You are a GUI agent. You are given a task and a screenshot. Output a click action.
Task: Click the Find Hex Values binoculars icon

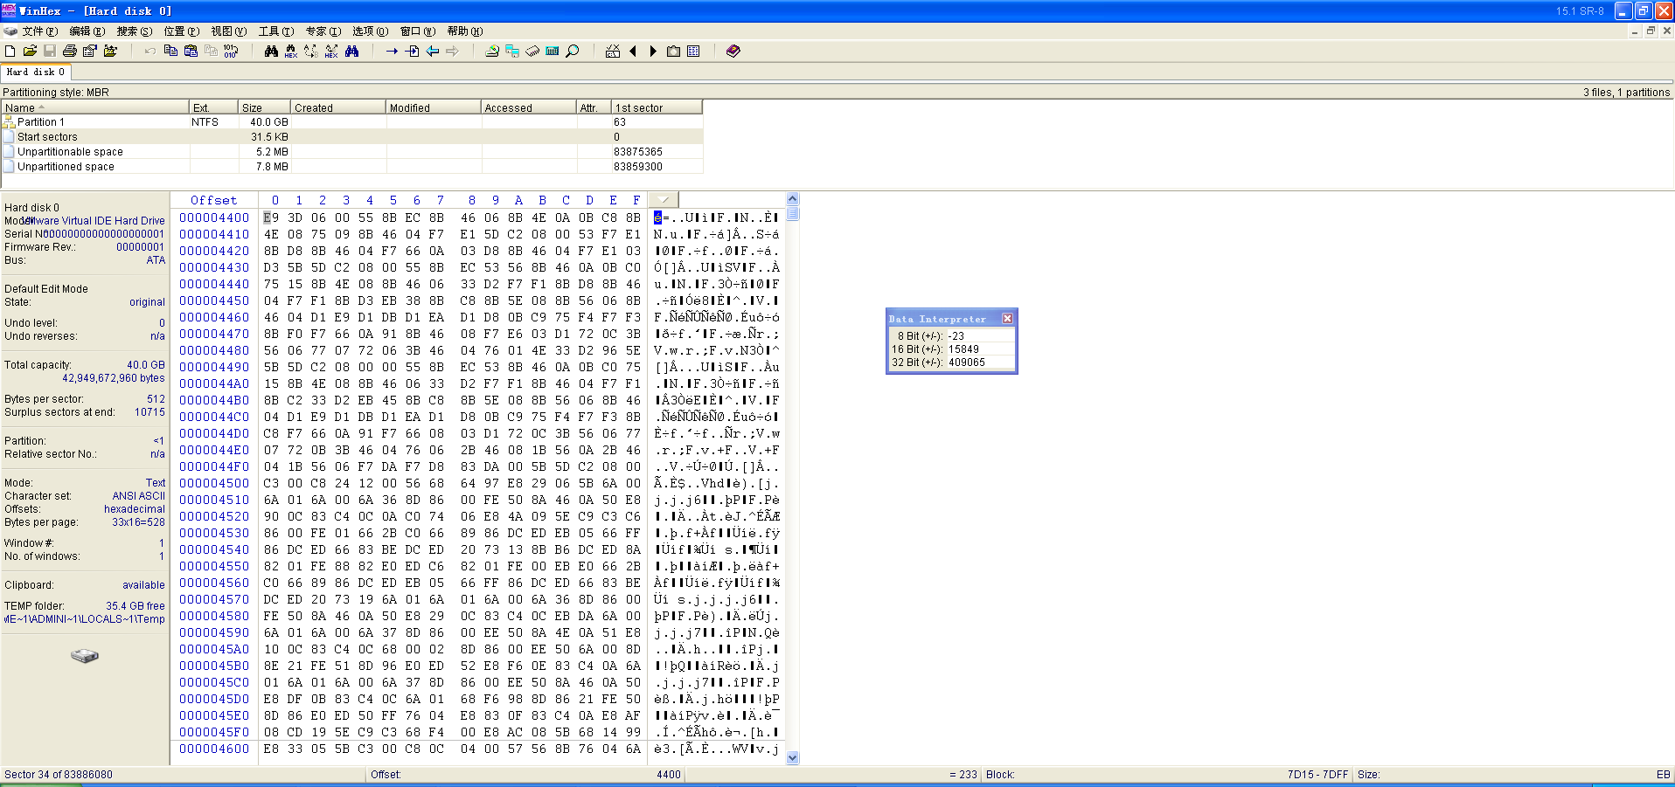291,52
